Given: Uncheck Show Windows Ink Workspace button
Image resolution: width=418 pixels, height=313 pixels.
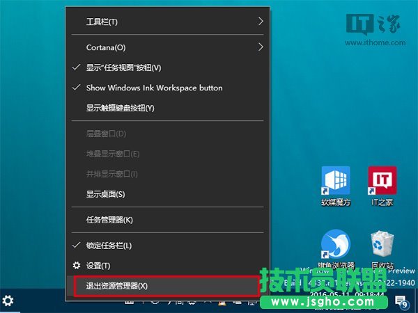Looking at the screenshot, I should [154, 88].
